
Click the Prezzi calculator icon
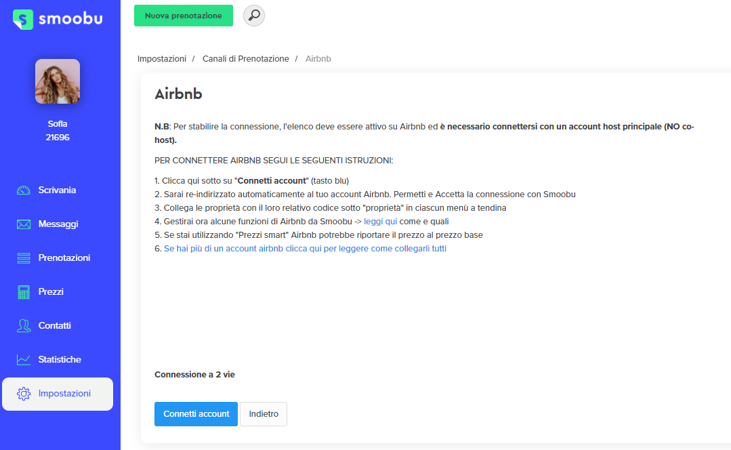24,292
